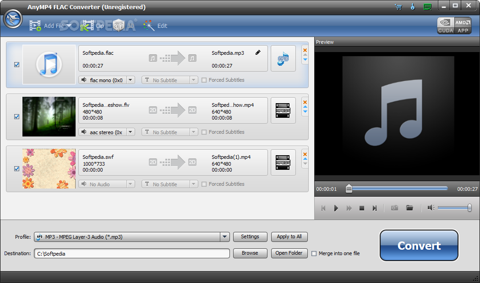
Task: Click the green feedback icon in title bar
Action: pos(427,7)
